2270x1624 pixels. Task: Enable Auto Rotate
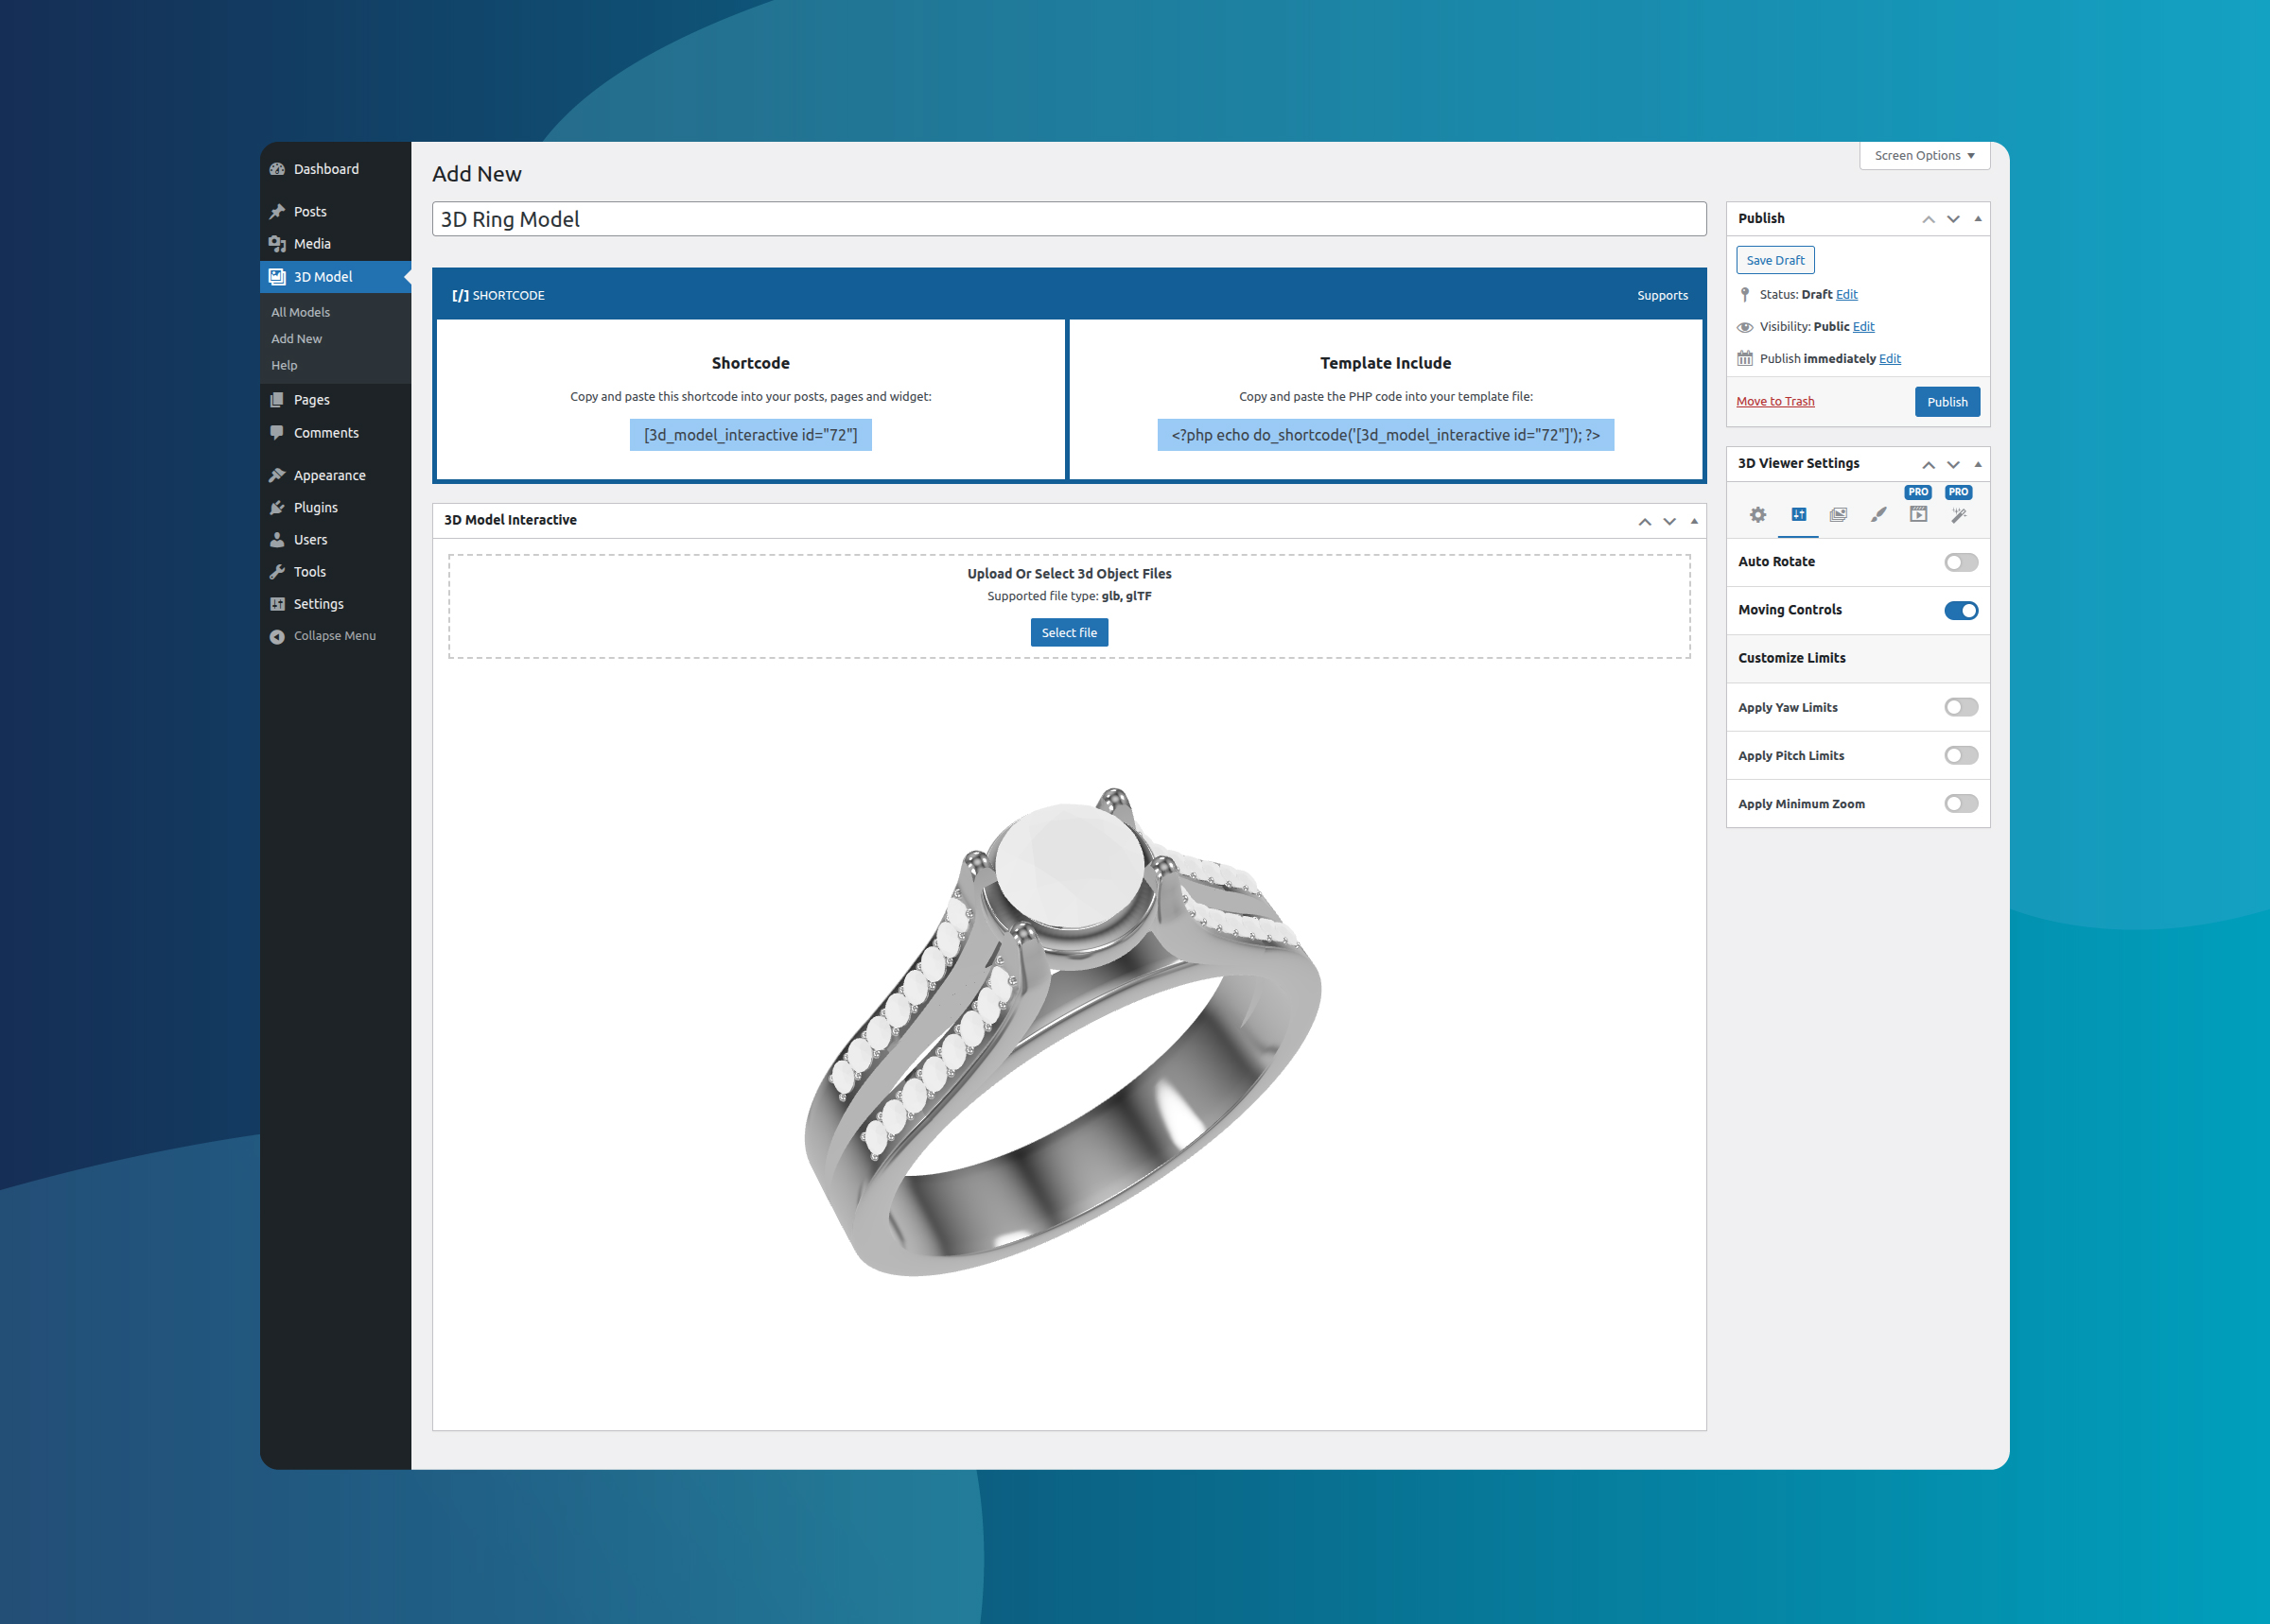tap(1960, 562)
